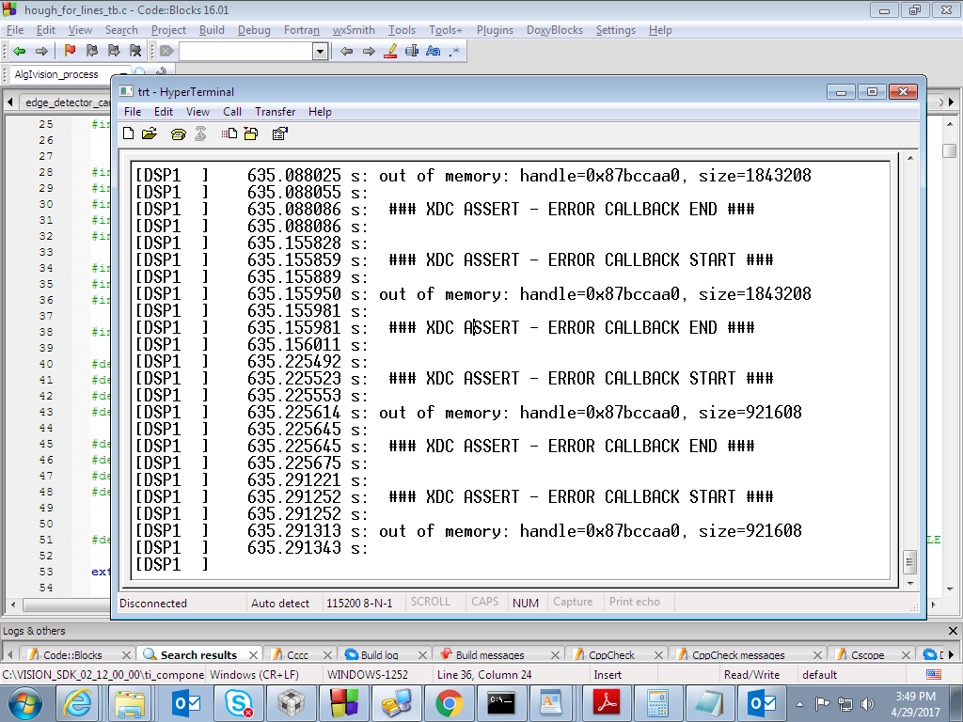Switch to the Command Prompt taskbar window
Viewport: 963px width, 722px height.
(x=501, y=703)
